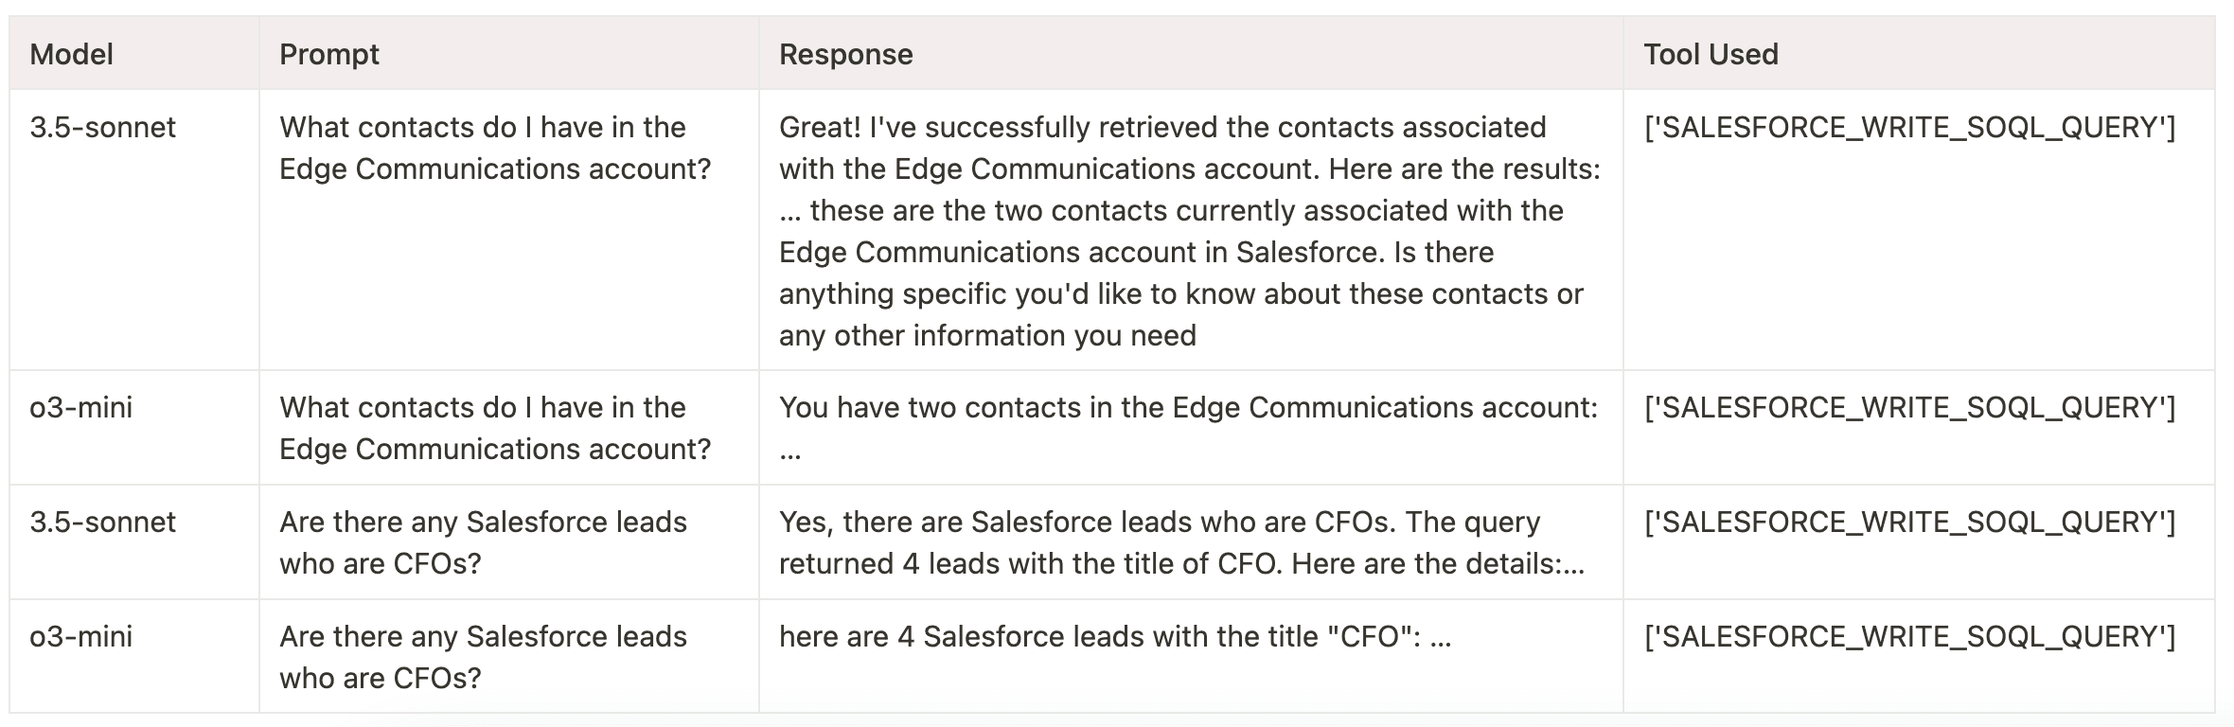Click the Response column header
Image resolution: width=2234 pixels, height=727 pixels.
845,54
